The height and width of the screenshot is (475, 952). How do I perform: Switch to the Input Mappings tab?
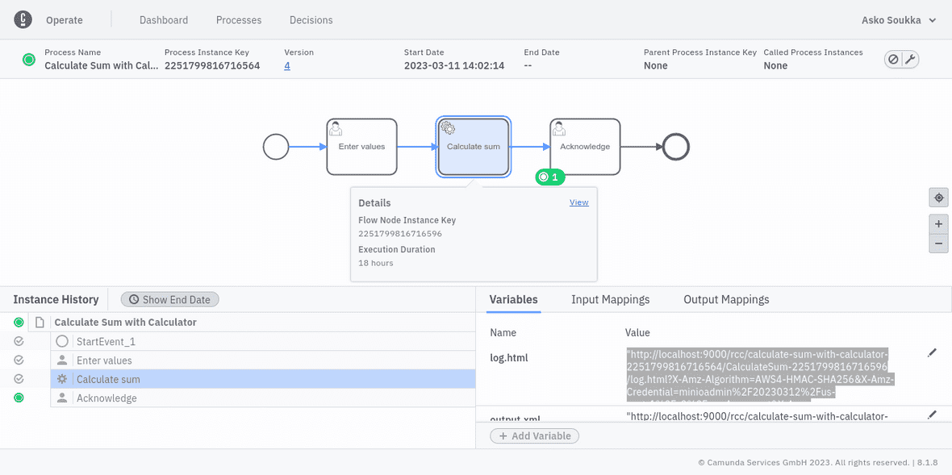(x=610, y=299)
